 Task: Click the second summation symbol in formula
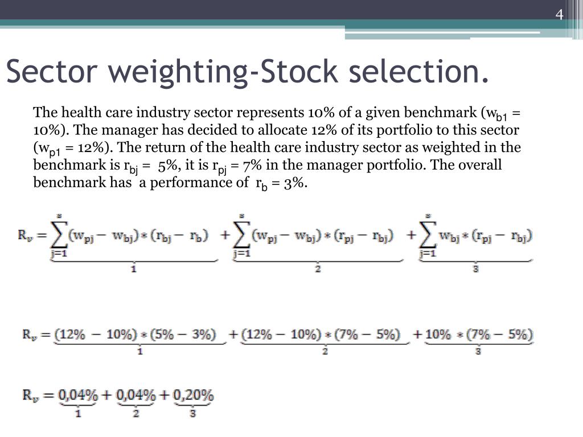pyautogui.click(x=241, y=236)
